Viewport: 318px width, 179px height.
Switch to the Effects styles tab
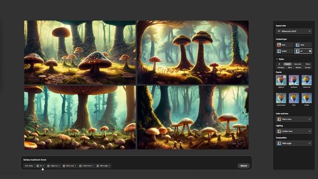click(x=290, y=68)
